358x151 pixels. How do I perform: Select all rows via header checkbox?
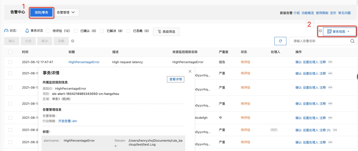10,52
